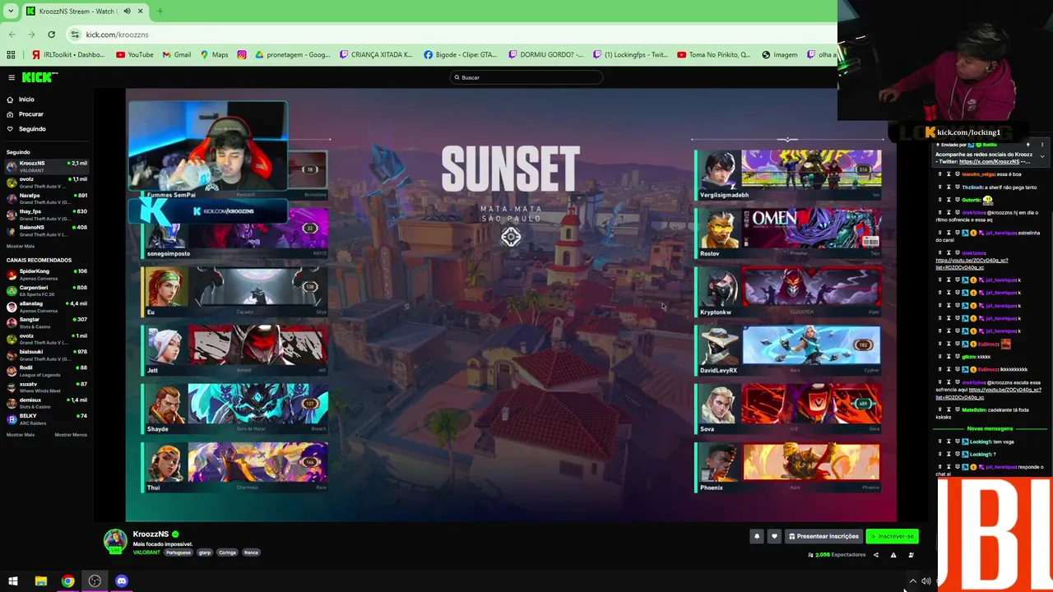Open the site information icon in address bar
This screenshot has height=592, width=1053.
point(75,35)
